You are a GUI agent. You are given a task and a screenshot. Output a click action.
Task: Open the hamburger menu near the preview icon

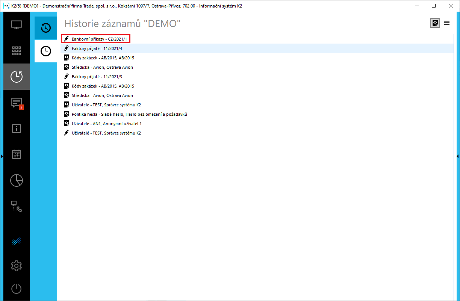point(447,23)
